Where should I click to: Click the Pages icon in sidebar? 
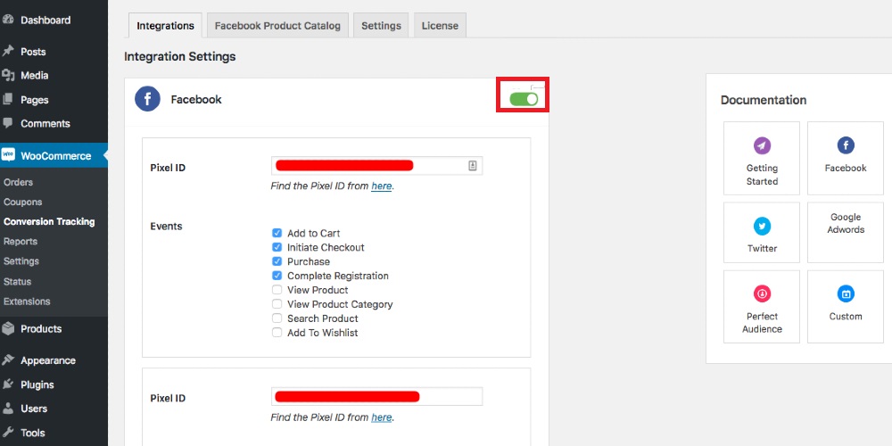[7, 100]
